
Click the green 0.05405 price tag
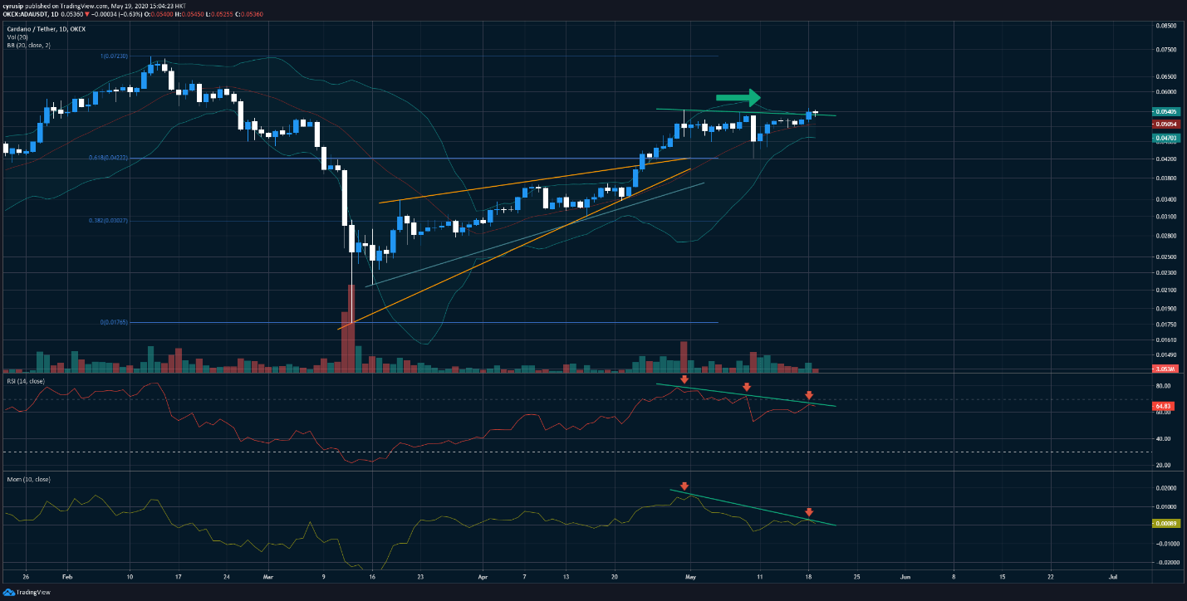(1167, 111)
